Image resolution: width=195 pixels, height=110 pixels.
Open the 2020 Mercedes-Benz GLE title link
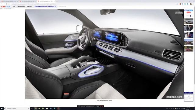click(x=45, y=7)
